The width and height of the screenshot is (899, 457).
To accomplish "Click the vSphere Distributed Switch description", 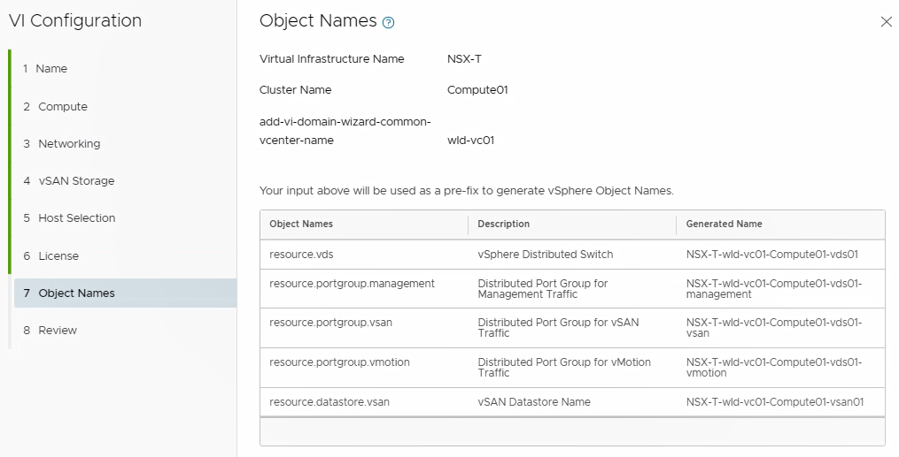I will coord(545,255).
